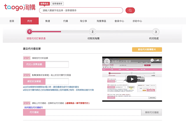Click the STEP1 badge
Image resolution: width=186 pixels, height=122 pixels.
(x=27, y=58)
